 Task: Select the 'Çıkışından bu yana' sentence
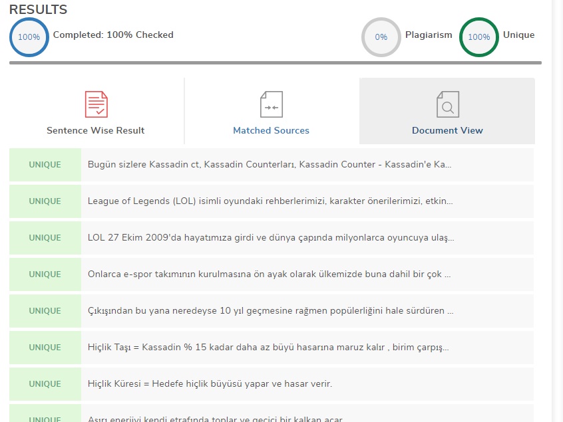270,311
